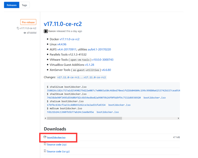
Task: Click the Pre-release label badge
Action: tap(28, 22)
